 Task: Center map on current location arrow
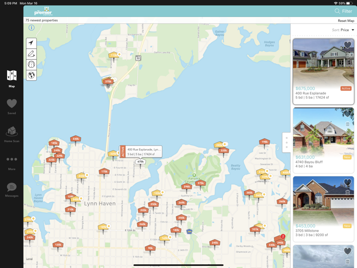click(x=31, y=43)
